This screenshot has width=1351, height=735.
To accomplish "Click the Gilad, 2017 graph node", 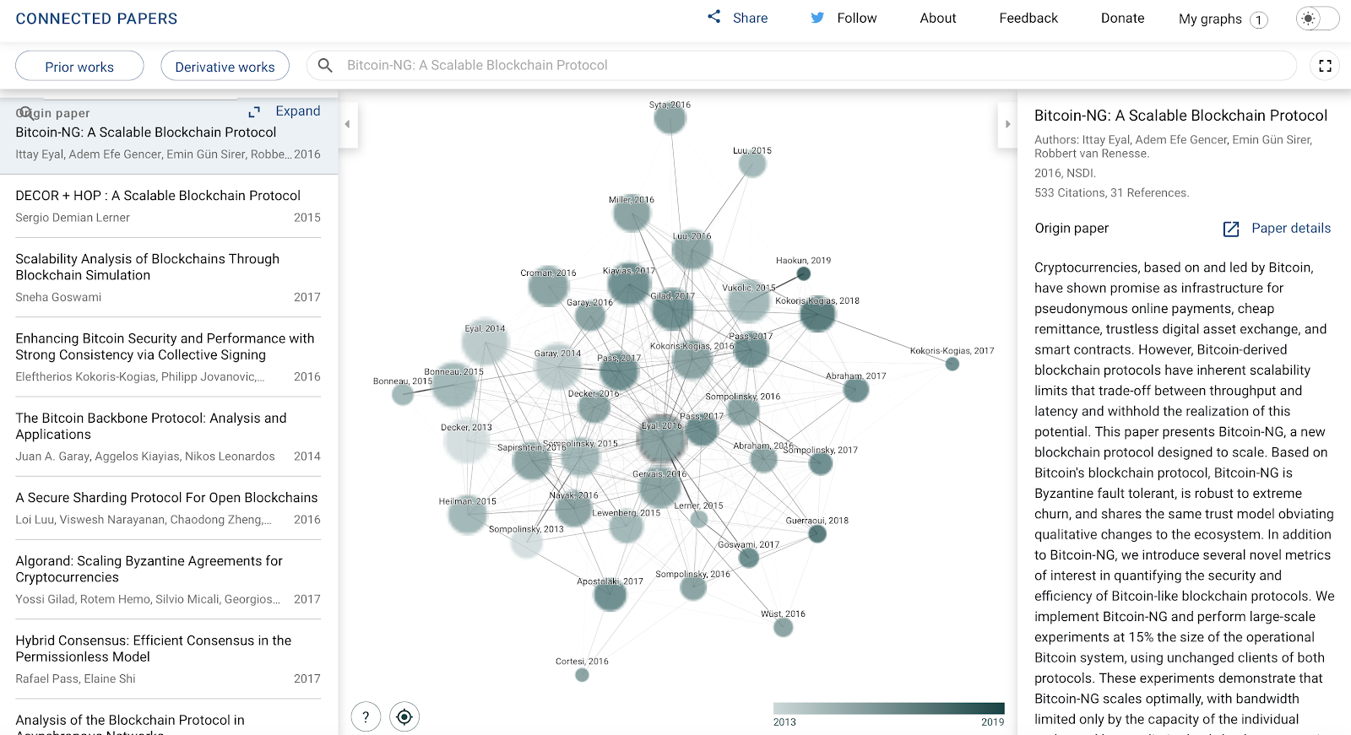I will pos(673,310).
